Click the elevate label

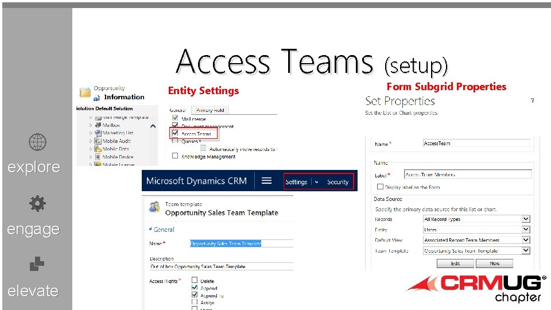click(33, 290)
